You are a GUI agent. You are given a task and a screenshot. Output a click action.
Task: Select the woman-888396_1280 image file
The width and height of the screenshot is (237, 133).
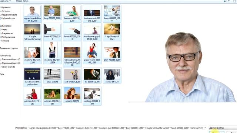[52, 96]
